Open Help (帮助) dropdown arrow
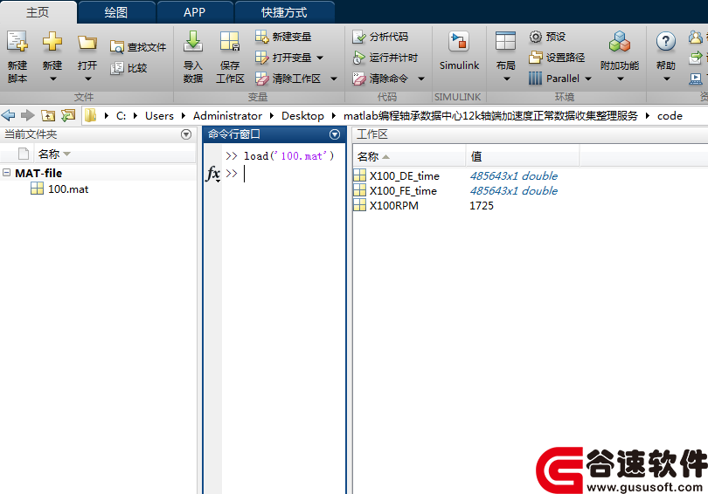Viewport: 708px width, 494px height. pyautogui.click(x=666, y=79)
